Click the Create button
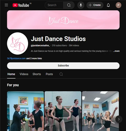 pyautogui.click(x=95, y=5)
